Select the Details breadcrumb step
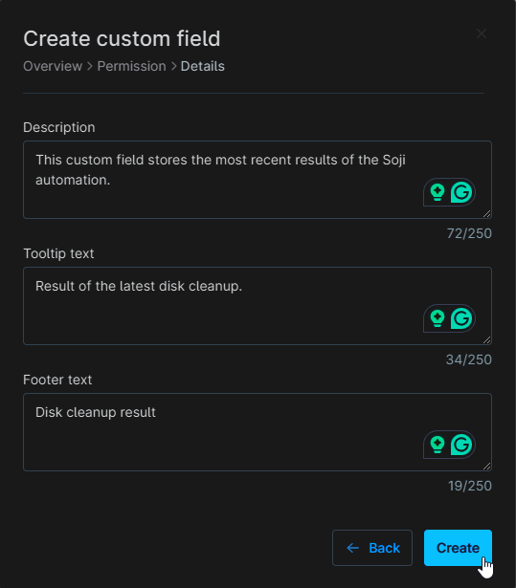This screenshot has width=516, height=588. pos(202,66)
